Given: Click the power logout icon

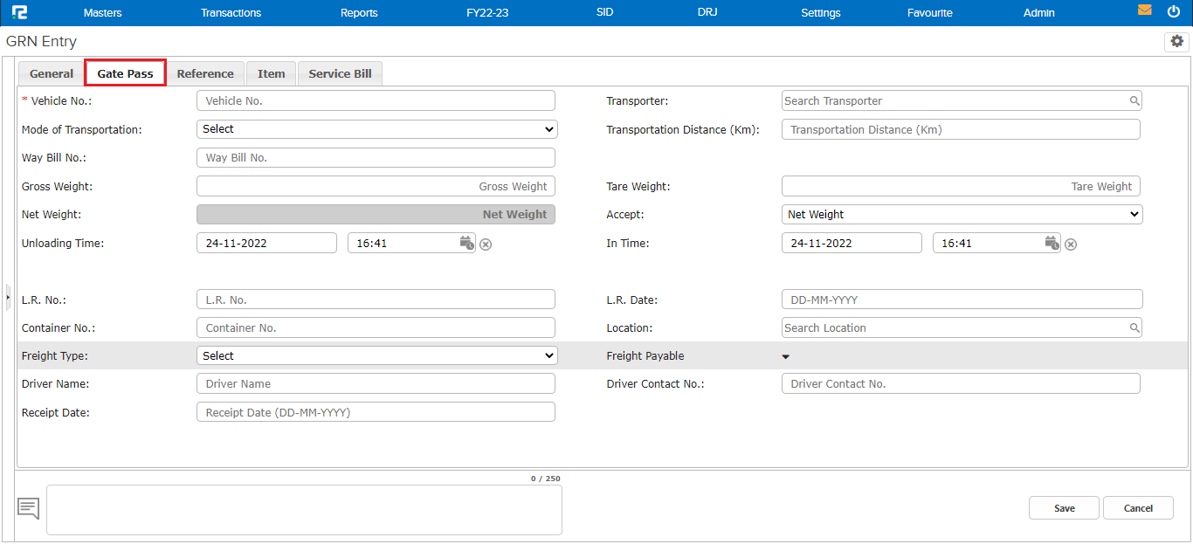Looking at the screenshot, I should pyautogui.click(x=1173, y=12).
